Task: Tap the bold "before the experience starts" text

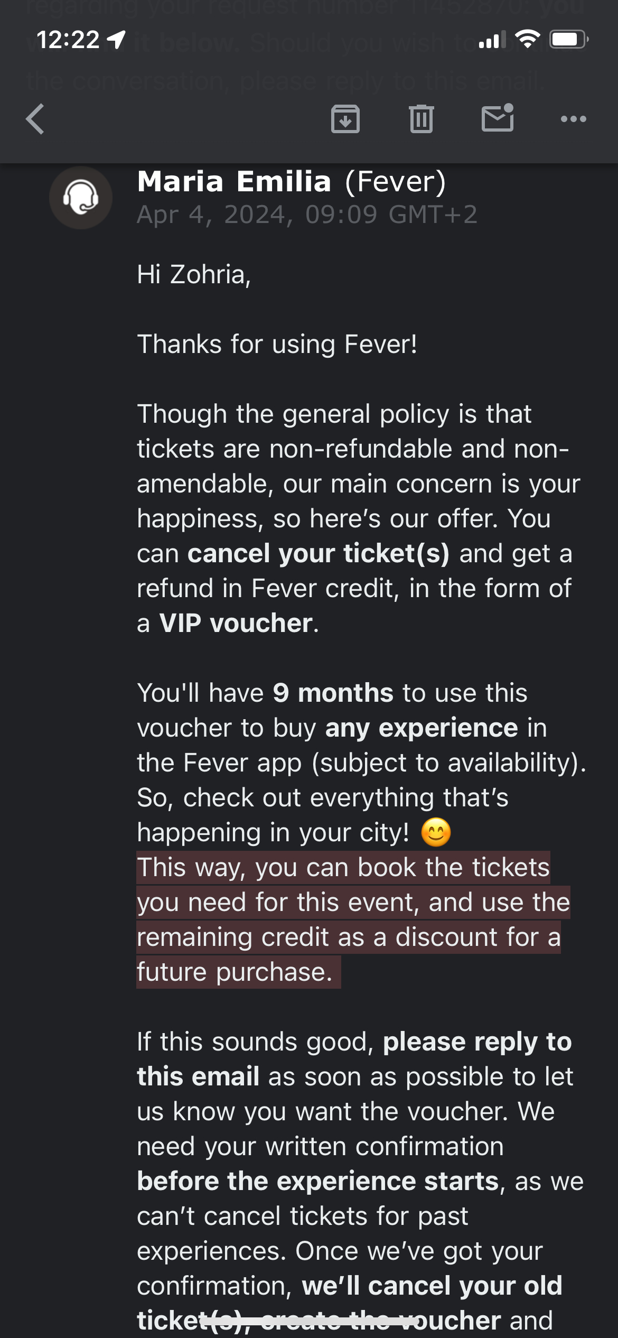Action: [x=318, y=1182]
